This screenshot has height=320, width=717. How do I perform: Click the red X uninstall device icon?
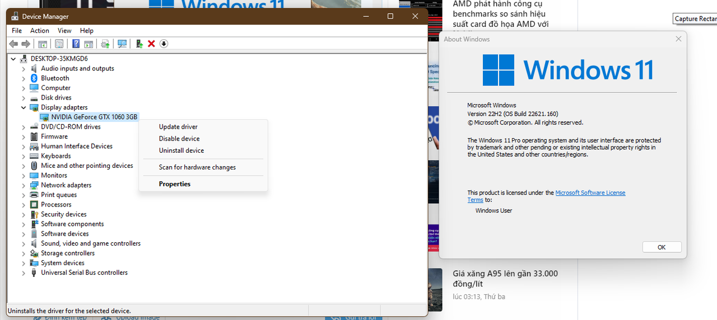pos(151,44)
